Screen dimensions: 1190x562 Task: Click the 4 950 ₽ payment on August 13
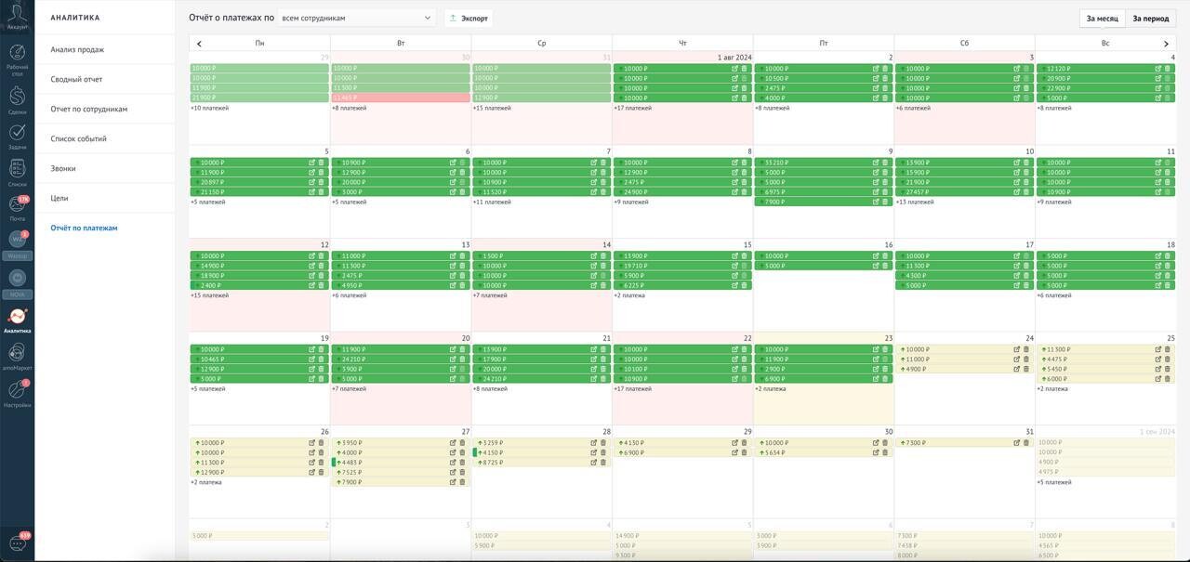(x=400, y=285)
